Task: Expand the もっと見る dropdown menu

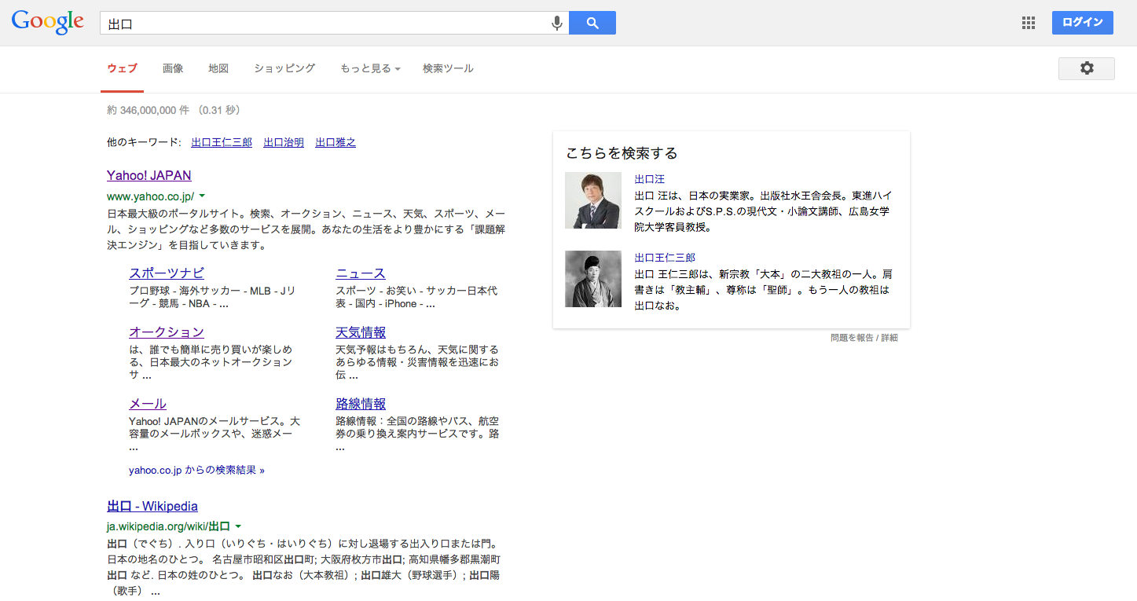Action: pyautogui.click(x=370, y=68)
